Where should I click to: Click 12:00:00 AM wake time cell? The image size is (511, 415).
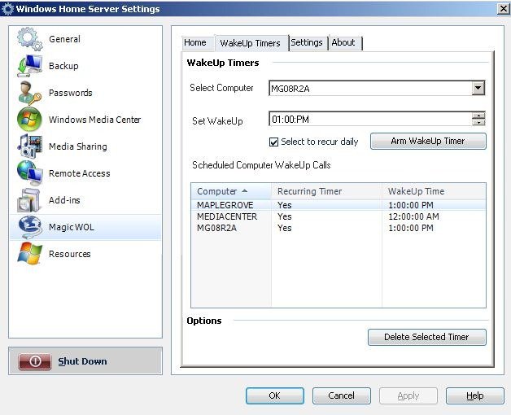[x=413, y=216]
